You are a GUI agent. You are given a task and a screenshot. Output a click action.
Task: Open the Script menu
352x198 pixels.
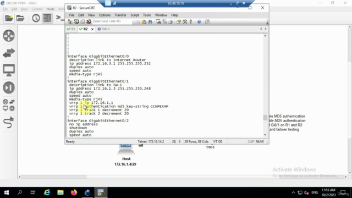134,15
